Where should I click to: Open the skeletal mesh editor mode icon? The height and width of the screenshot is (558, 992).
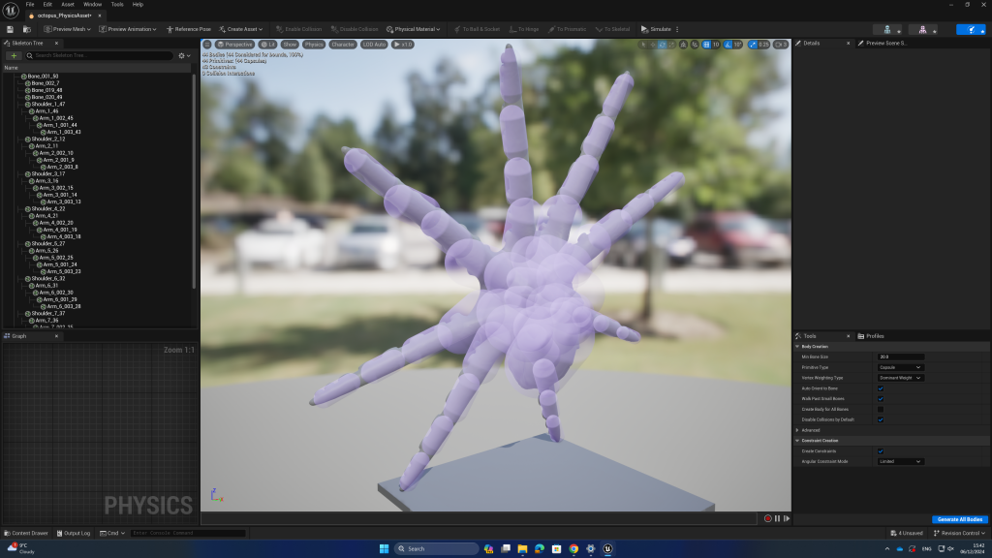[925, 29]
